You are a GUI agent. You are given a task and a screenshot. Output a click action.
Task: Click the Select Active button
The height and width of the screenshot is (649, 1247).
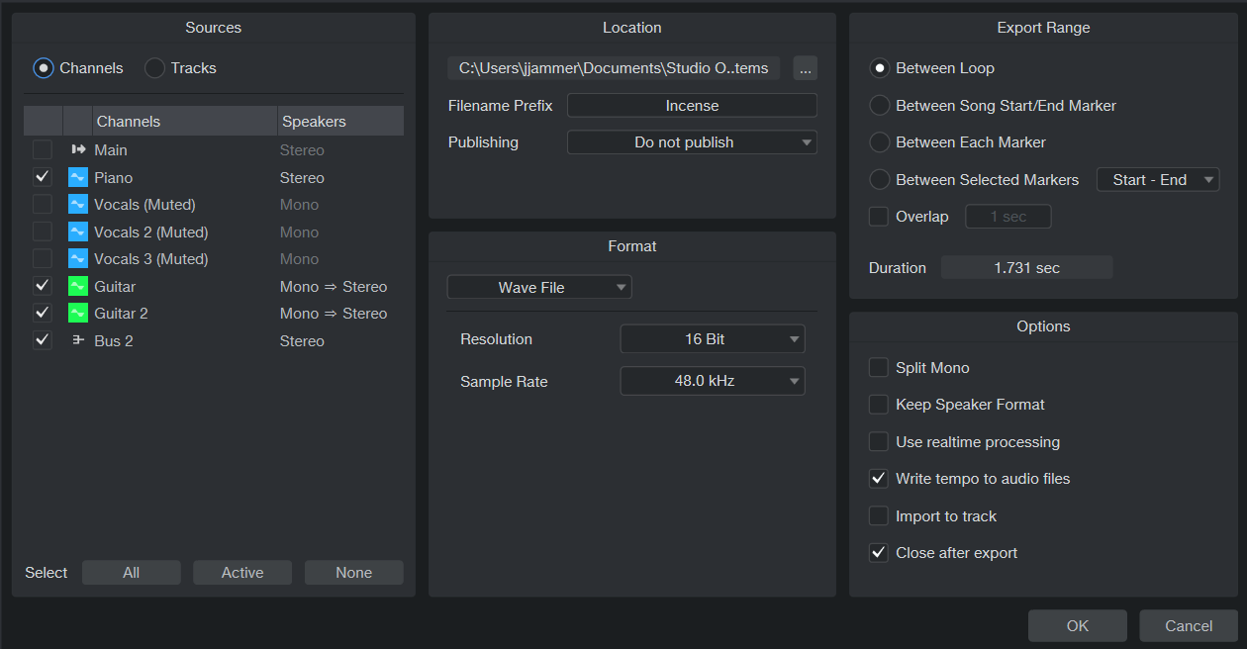click(242, 573)
